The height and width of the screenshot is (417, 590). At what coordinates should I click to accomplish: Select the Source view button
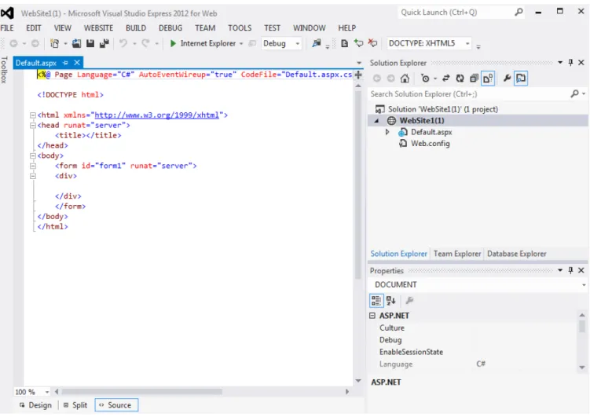click(116, 405)
